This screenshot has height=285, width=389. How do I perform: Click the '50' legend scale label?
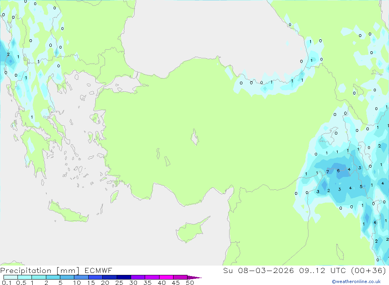point(190,283)
